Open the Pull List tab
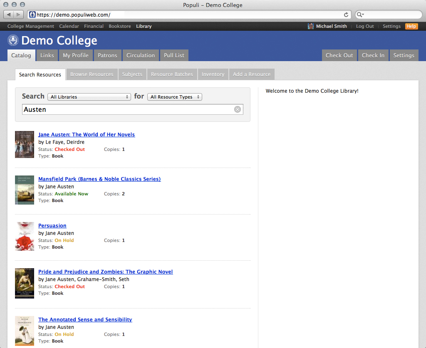This screenshot has height=348, width=426. pyautogui.click(x=174, y=55)
